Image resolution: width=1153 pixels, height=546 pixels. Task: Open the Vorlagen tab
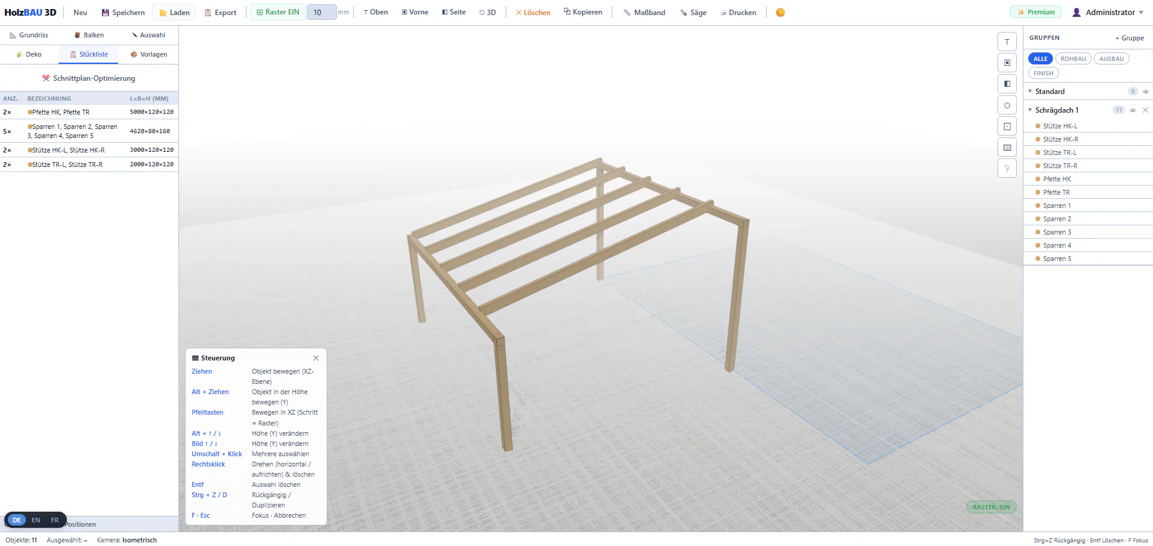tap(149, 54)
